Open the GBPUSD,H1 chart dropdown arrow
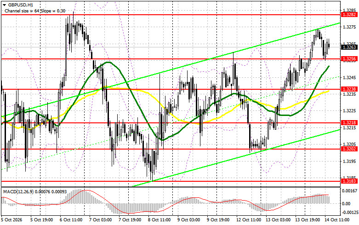The image size is (359, 225). 4,5
